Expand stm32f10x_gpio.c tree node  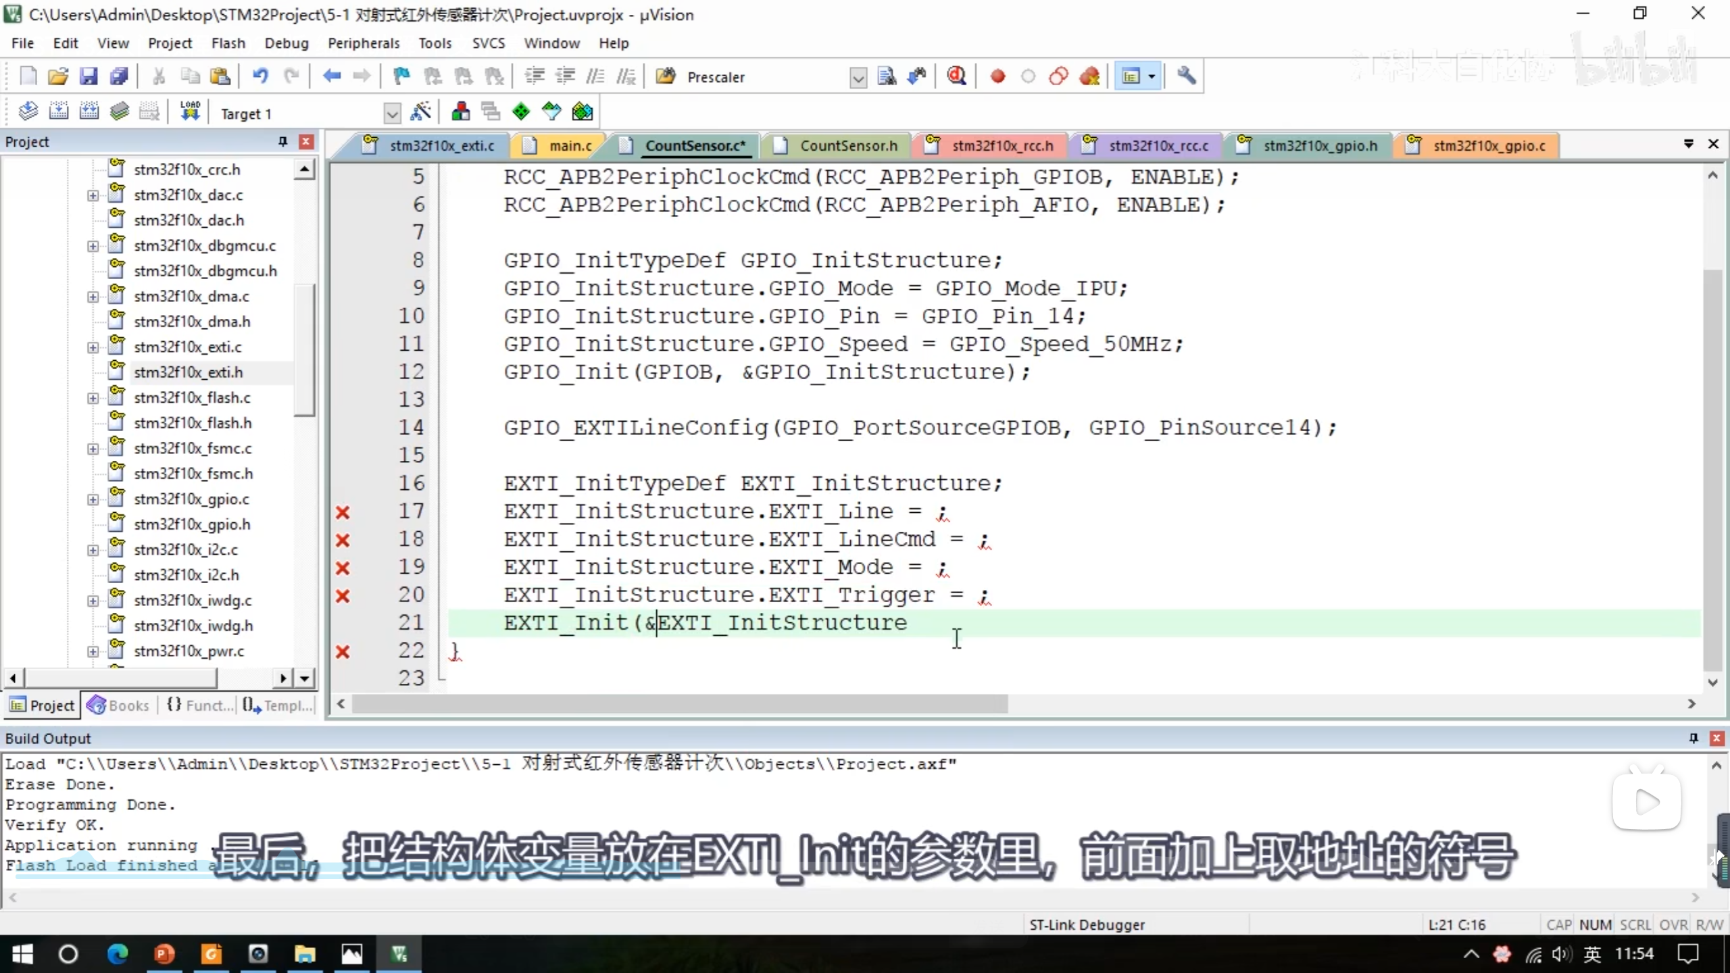point(93,499)
